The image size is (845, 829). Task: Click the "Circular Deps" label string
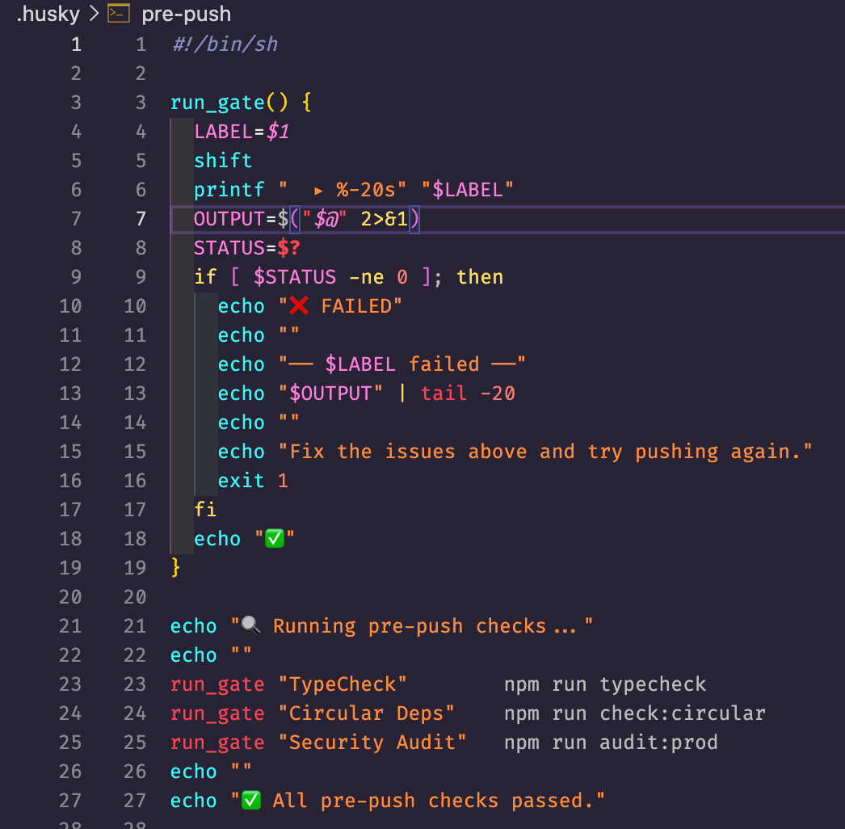coord(367,713)
